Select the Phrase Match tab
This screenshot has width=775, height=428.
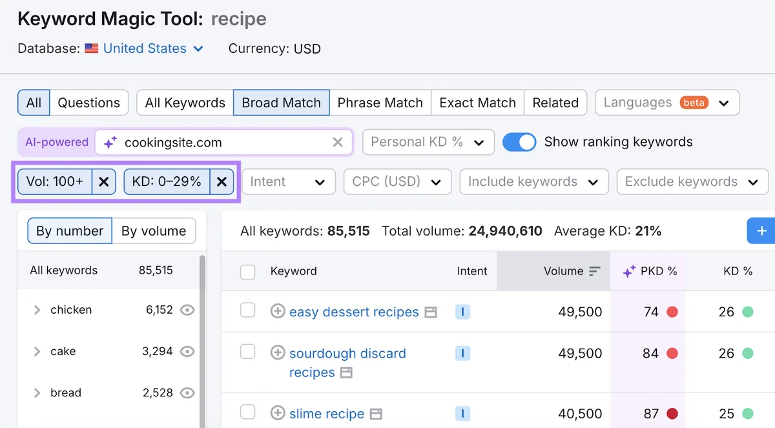tap(380, 103)
